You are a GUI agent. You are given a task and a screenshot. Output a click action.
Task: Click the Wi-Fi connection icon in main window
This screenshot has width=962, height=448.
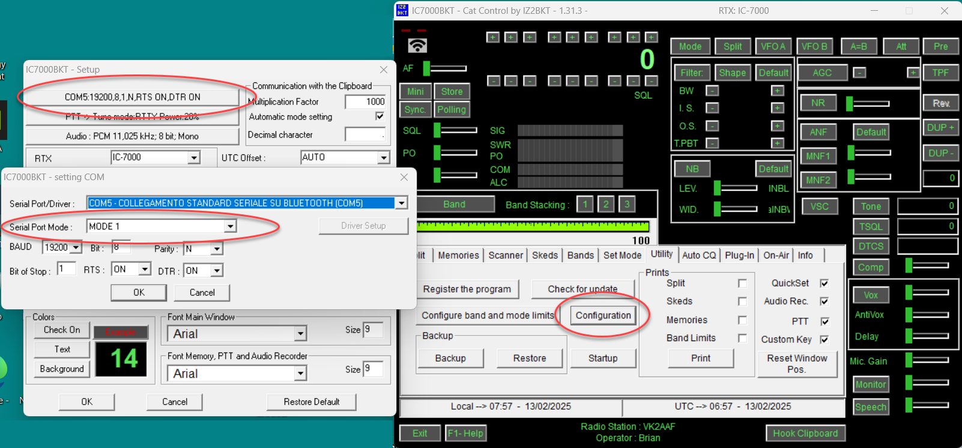(417, 45)
